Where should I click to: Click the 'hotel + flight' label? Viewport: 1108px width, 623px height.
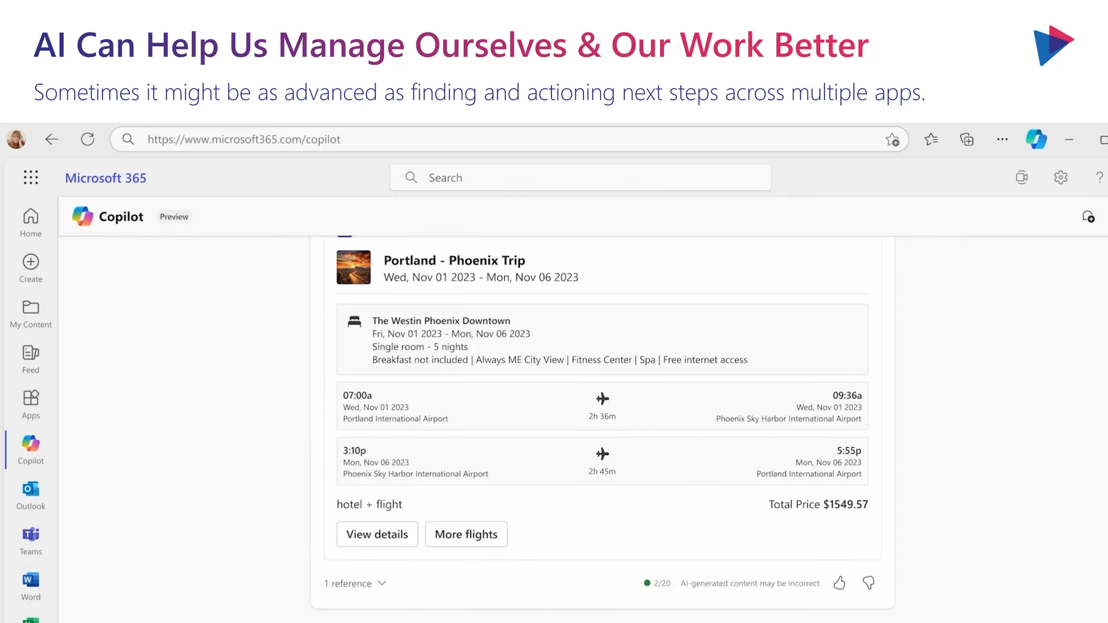[x=370, y=504]
